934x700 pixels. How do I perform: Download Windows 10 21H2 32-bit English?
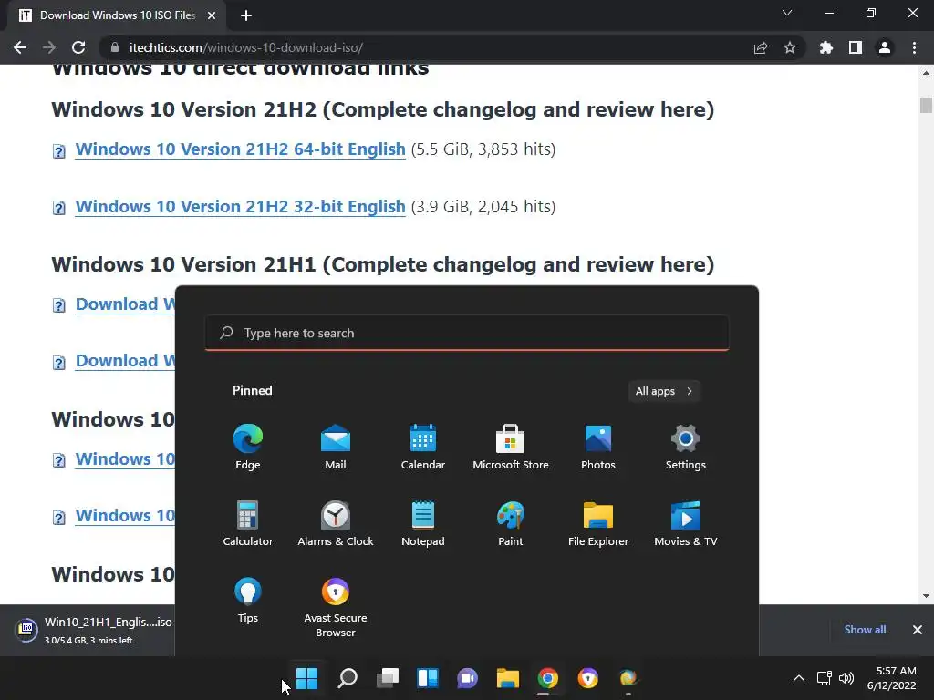(x=240, y=206)
